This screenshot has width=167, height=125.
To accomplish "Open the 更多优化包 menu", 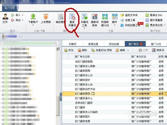I will (156, 25).
